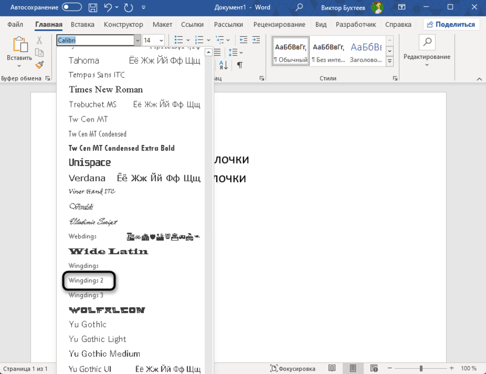Click the zoom slider handle
Screen dimensions: 486x374
click(421, 368)
